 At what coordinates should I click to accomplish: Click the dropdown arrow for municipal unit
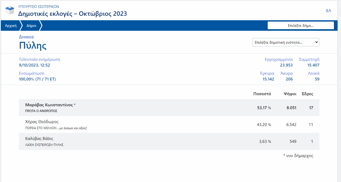pyautogui.click(x=316, y=42)
